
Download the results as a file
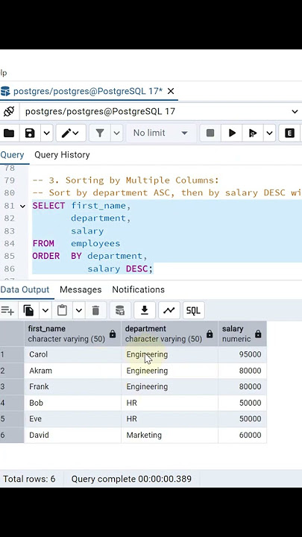[x=145, y=310]
